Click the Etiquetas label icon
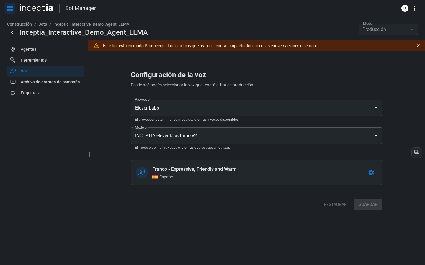This screenshot has width=425, height=265. tap(13, 93)
